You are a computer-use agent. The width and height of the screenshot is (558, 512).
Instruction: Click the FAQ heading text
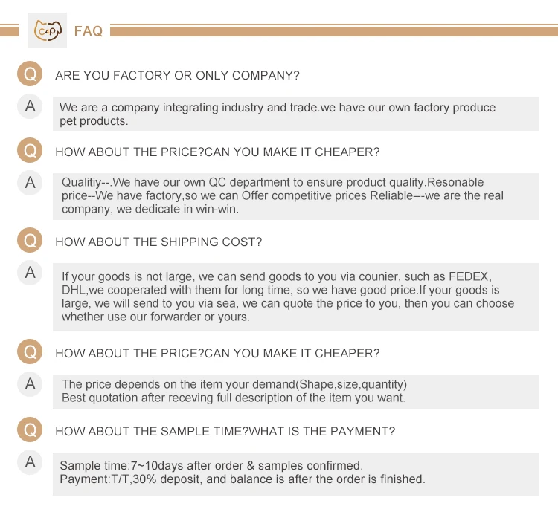(x=89, y=31)
